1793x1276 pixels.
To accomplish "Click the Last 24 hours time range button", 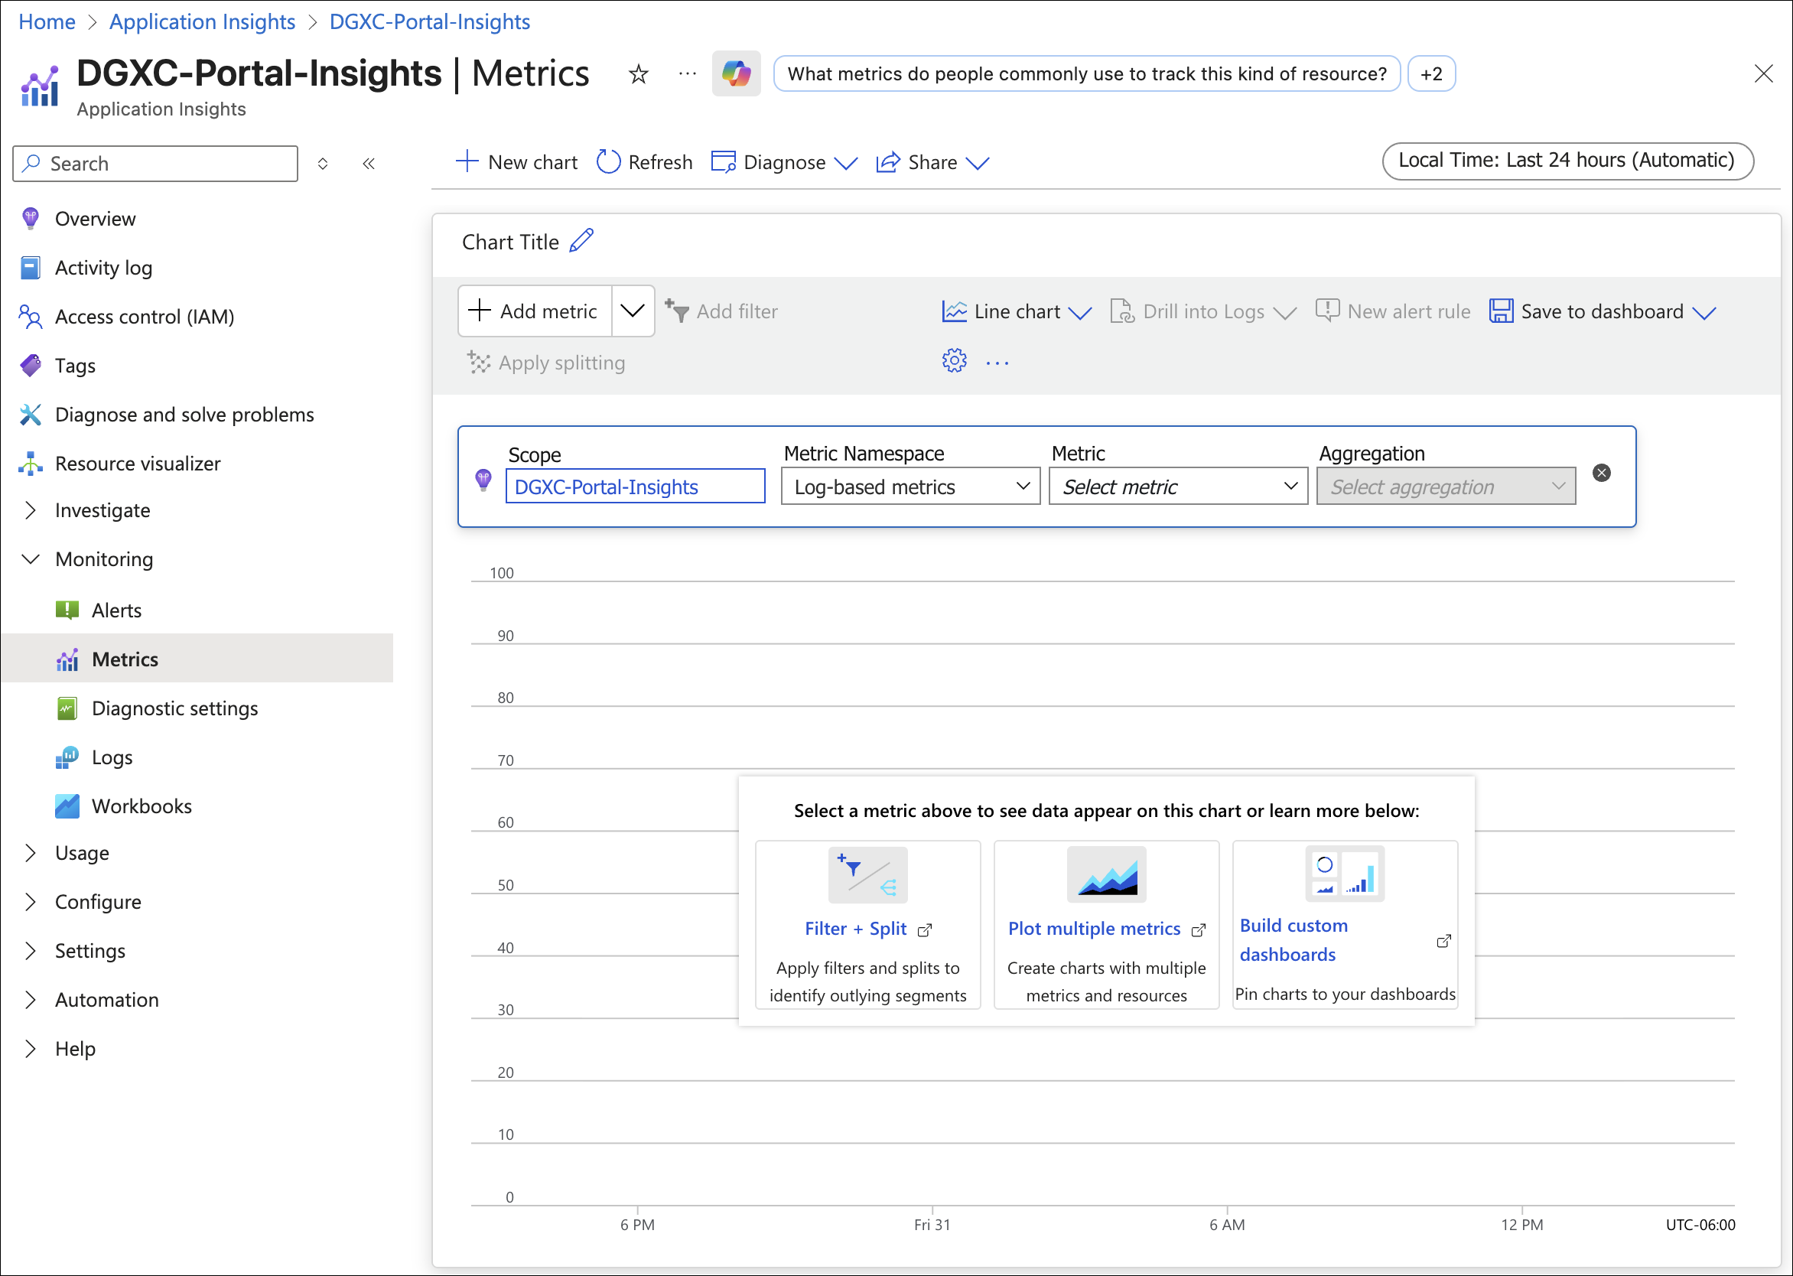I will pyautogui.click(x=1567, y=161).
